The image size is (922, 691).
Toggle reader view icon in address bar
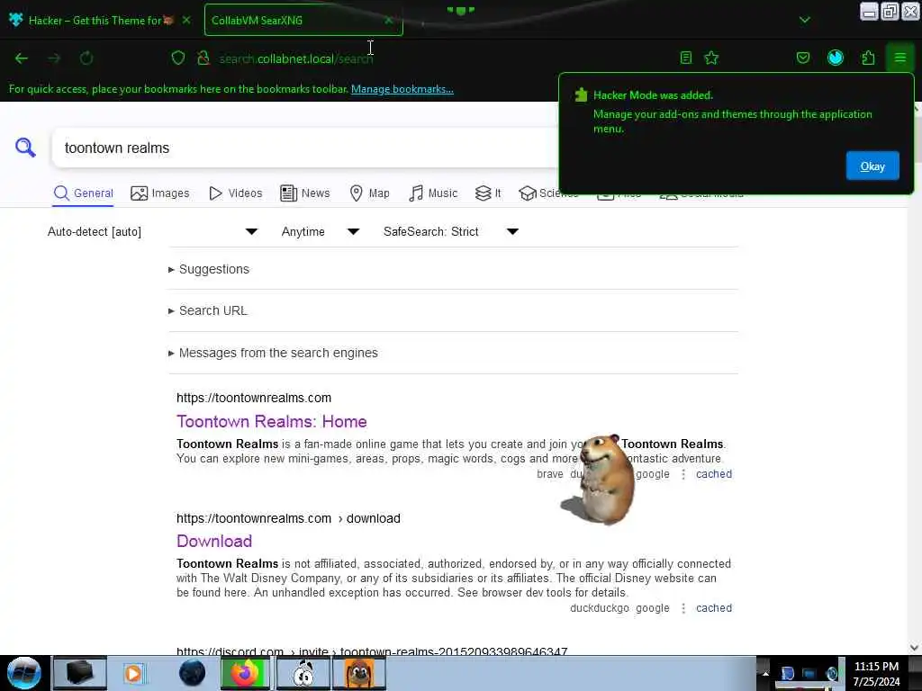tap(685, 58)
